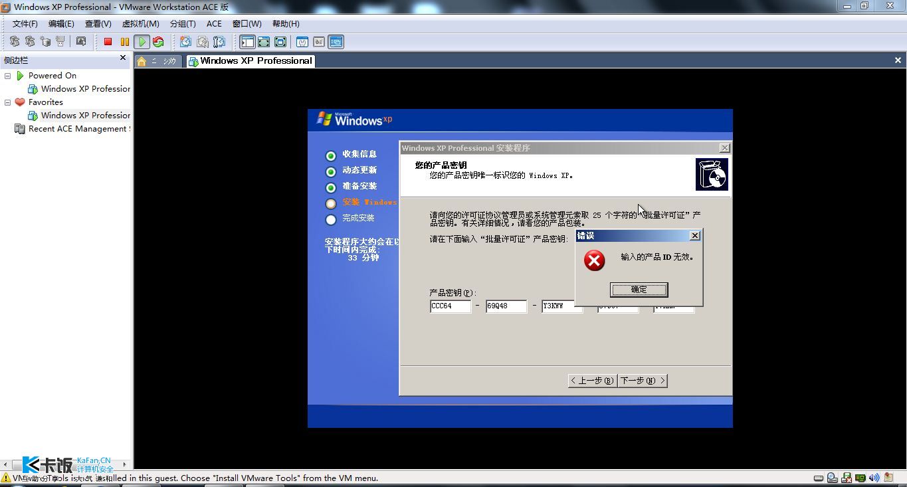Image resolution: width=907 pixels, height=487 pixels.
Task: Take a snapshot using the clock snapshot icon
Action: pos(185,42)
